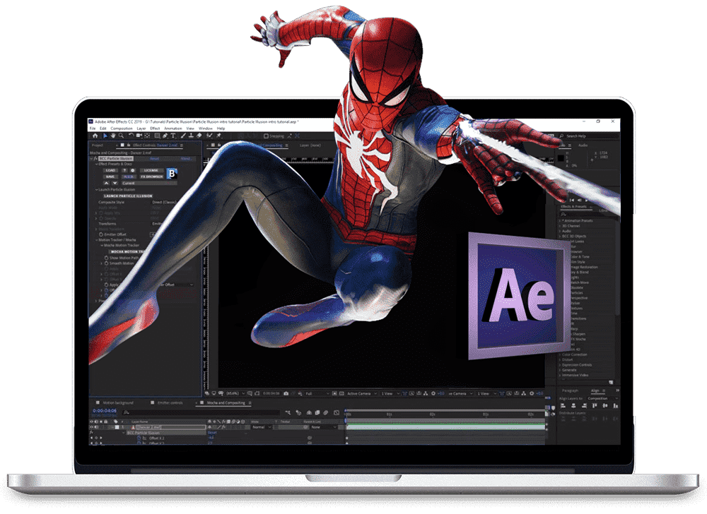Select the Zoom magnifier tool
This screenshot has width=707, height=514.
click(x=121, y=136)
